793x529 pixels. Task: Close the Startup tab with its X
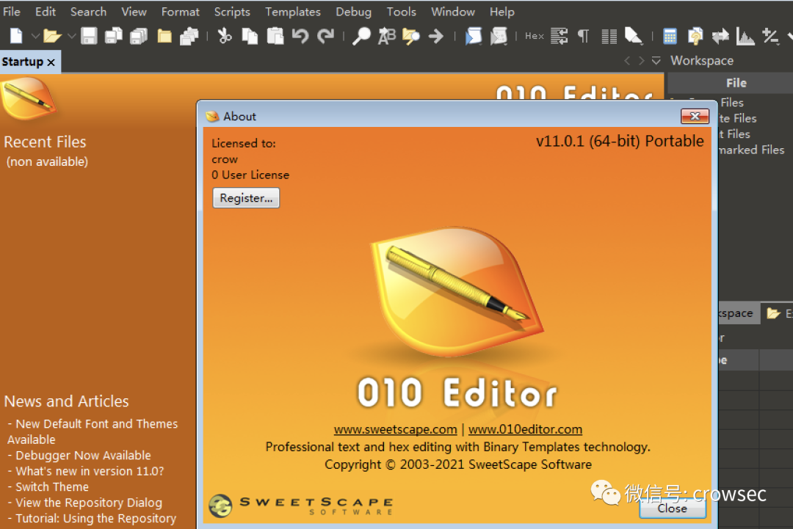[51, 62]
